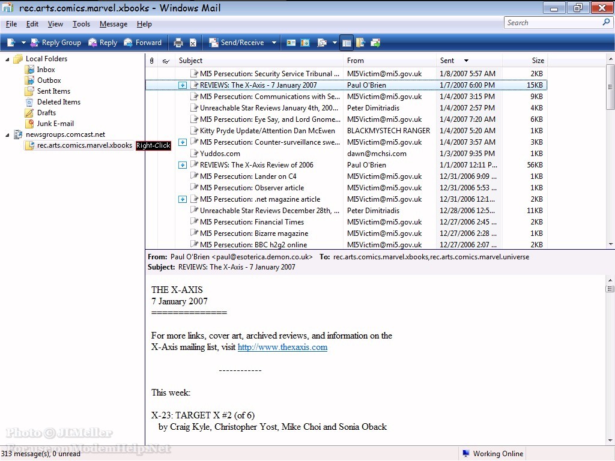Screen dimensions: 615x461
Task: Expand thread for .net magazine article
Action: [x=183, y=199]
